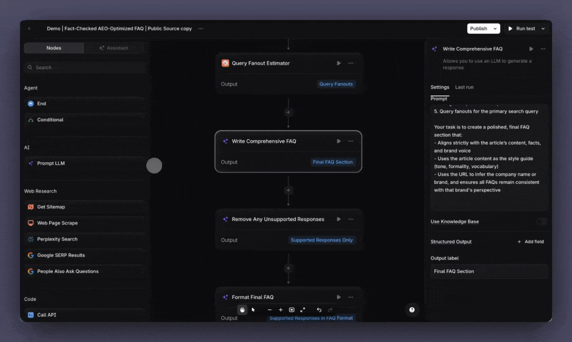Toggle fullscreen canvas expand icon
The height and width of the screenshot is (342, 572).
coord(303,310)
